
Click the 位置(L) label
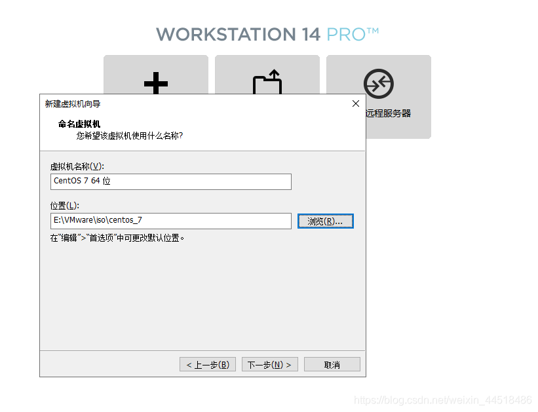pyautogui.click(x=64, y=206)
